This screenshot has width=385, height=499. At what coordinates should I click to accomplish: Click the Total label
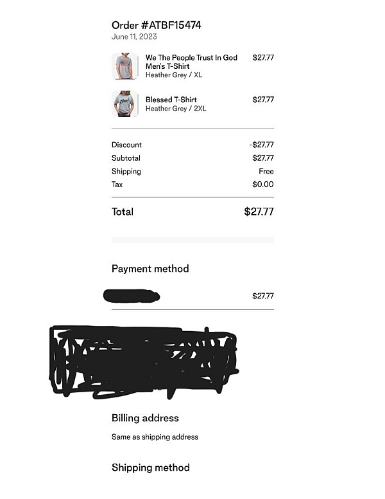tap(123, 212)
